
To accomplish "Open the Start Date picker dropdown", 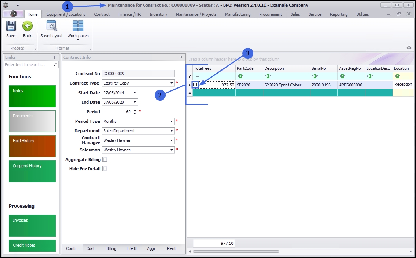I will click(135, 93).
